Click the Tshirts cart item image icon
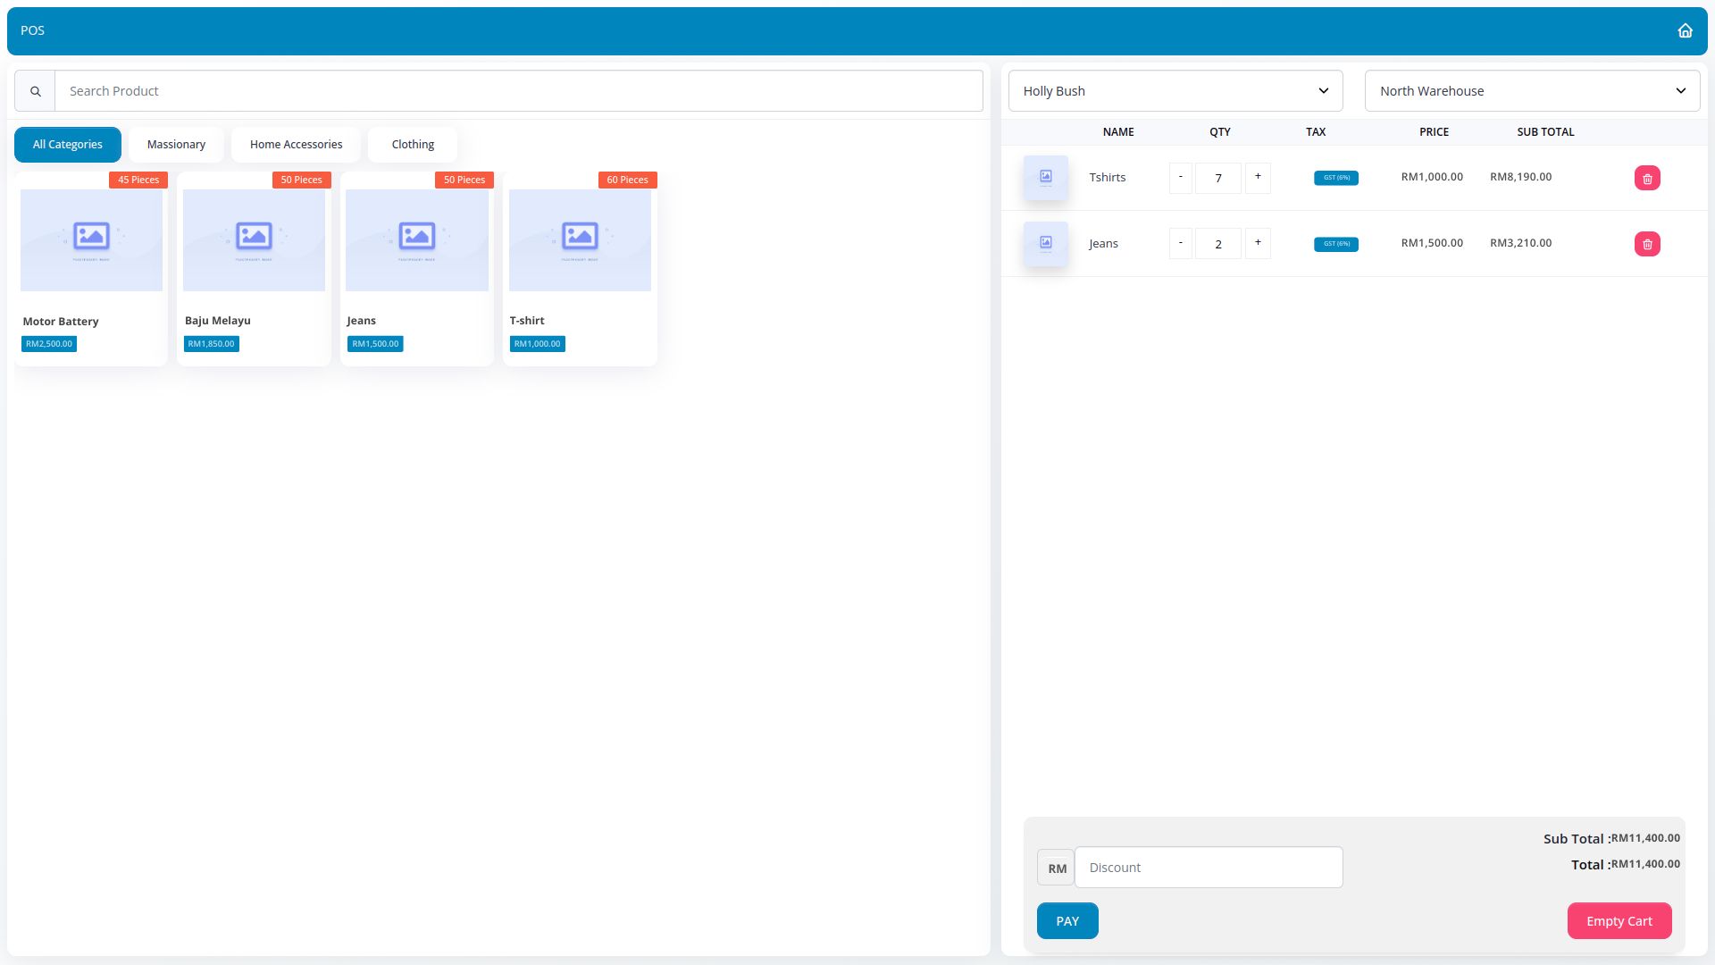Viewport: 1715px width, 965px height. tap(1045, 177)
